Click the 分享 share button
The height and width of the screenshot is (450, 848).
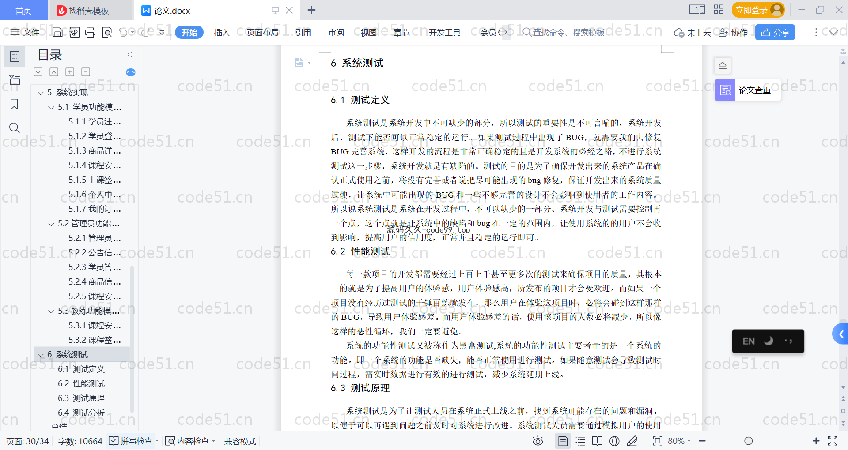(775, 32)
